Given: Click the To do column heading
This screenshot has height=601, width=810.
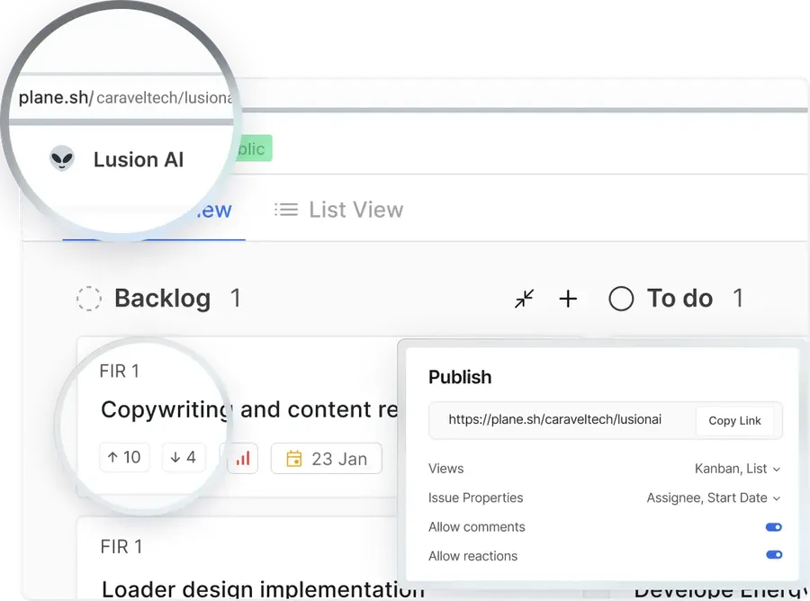Looking at the screenshot, I should [x=679, y=299].
